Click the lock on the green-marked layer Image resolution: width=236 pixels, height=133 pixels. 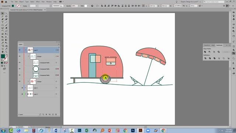tap(22, 94)
